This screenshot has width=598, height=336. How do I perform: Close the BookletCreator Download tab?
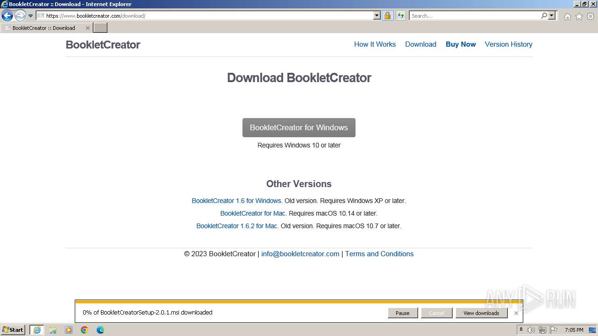coord(87,28)
